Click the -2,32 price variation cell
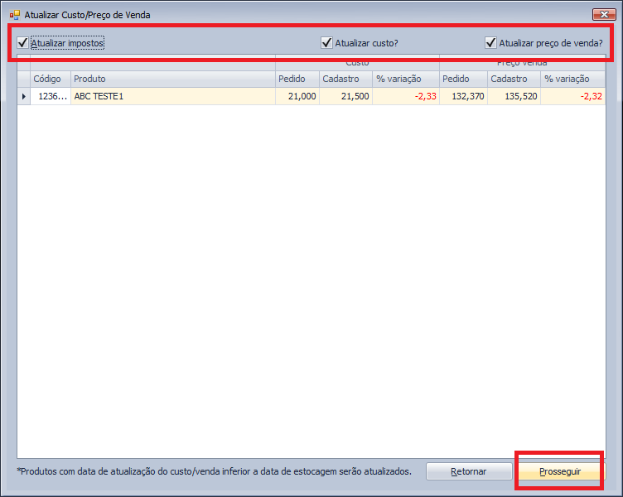 (573, 97)
